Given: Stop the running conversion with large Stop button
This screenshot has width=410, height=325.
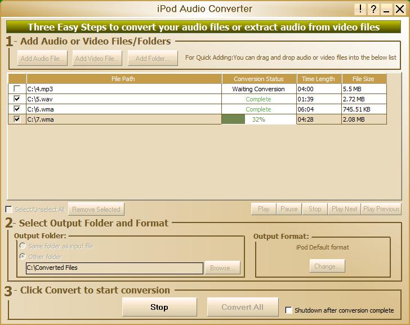Looking at the screenshot, I should [159, 307].
